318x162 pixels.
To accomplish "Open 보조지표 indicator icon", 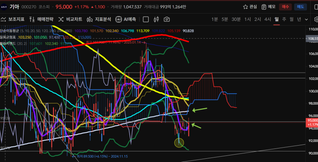I will tap(3, 19).
